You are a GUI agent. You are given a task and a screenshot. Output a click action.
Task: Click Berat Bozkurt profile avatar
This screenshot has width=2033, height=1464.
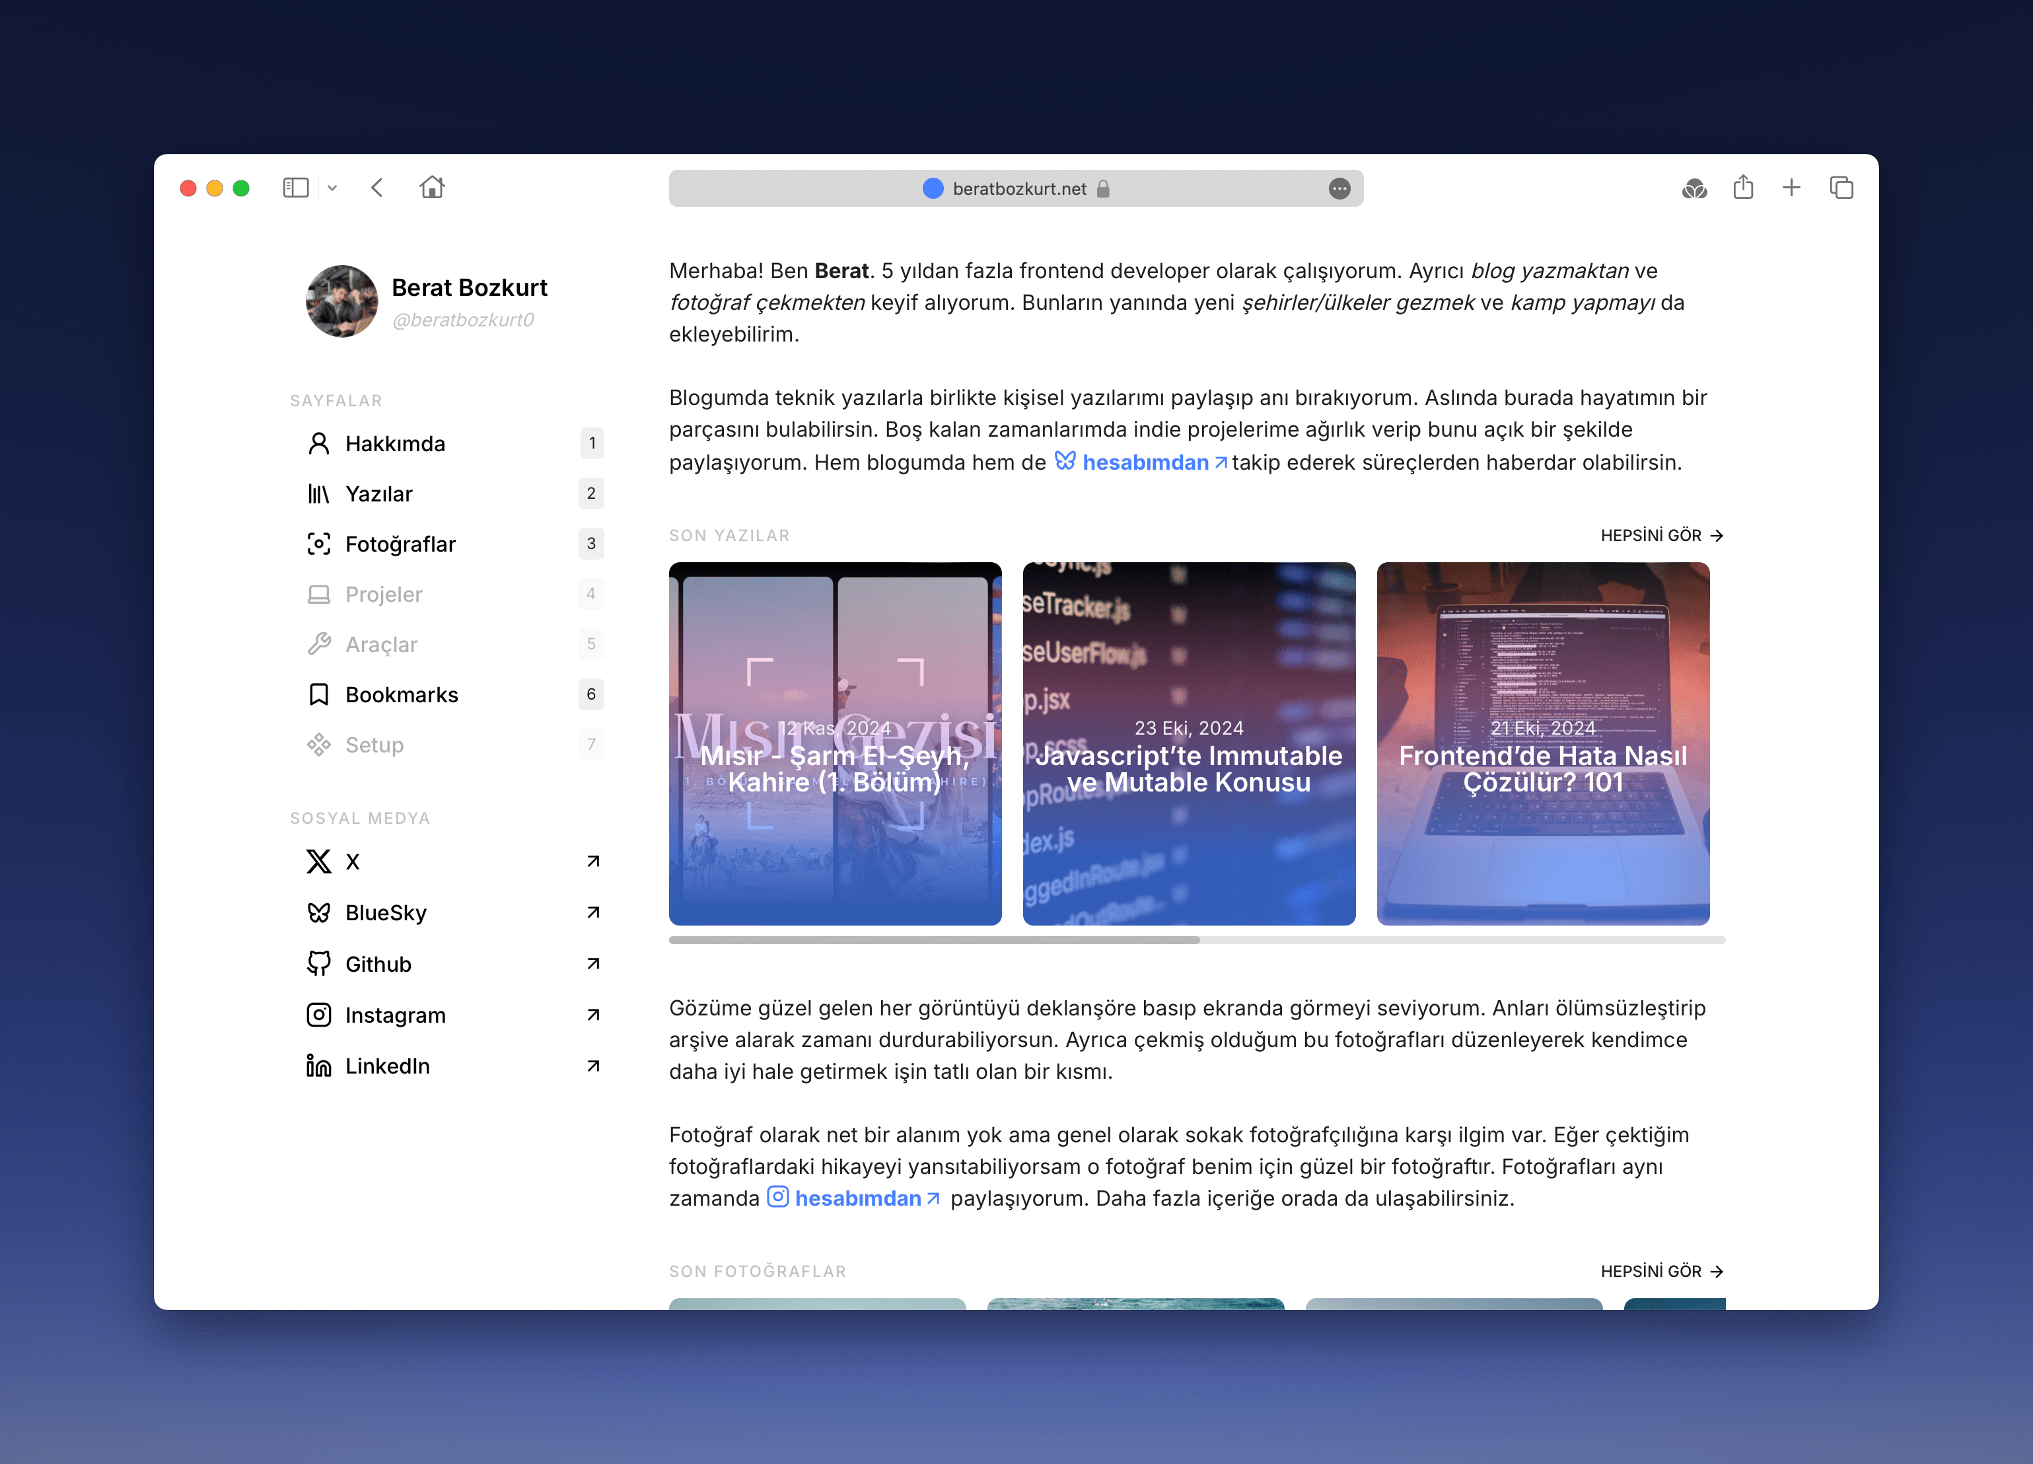point(341,301)
